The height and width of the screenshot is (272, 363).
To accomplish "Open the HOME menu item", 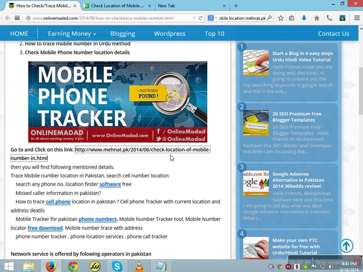I will coord(19,33).
